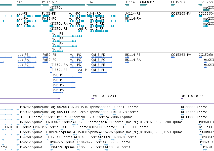Screen dimensions: 214x151
Task: Select transcript Cul-3-RC
Action: (97, 19)
